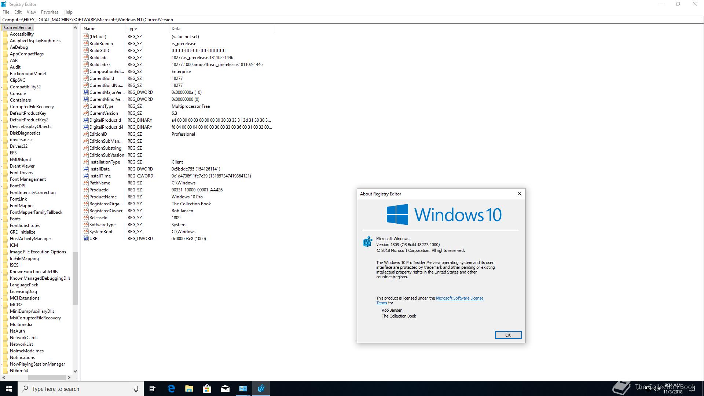Click the Start button

coord(9,389)
